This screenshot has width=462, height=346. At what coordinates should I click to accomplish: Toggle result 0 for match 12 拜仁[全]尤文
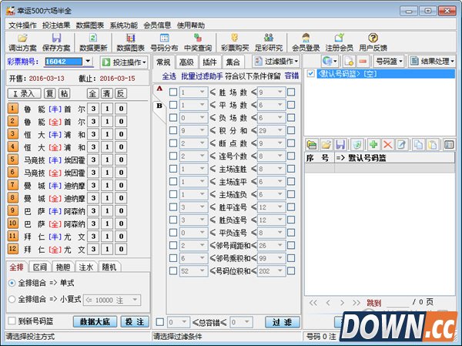point(121,249)
